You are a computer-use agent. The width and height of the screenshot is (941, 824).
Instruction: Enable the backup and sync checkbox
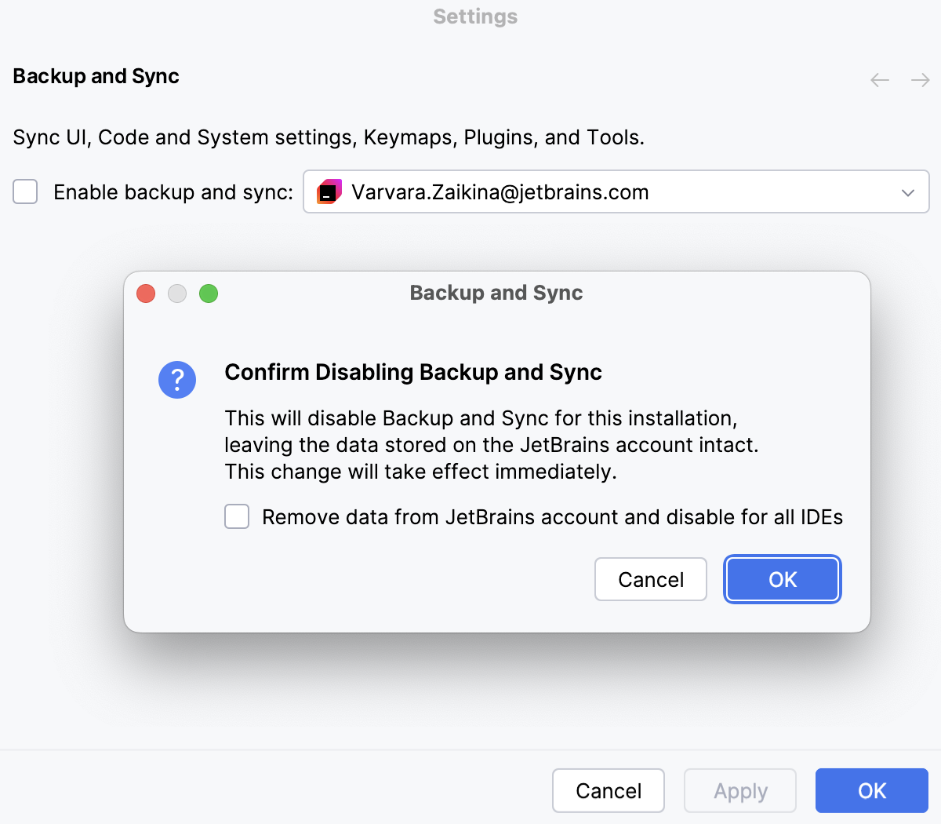pyautogui.click(x=24, y=191)
